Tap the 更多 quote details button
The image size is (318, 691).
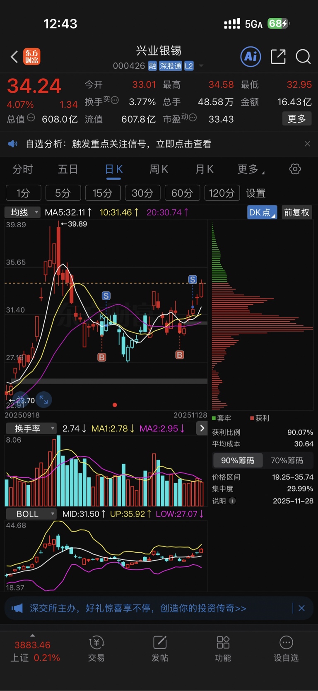click(x=297, y=119)
